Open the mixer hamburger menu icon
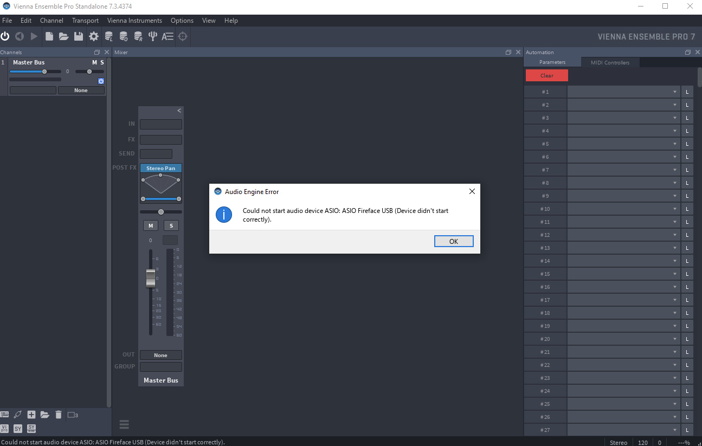This screenshot has height=446, width=702. click(124, 424)
